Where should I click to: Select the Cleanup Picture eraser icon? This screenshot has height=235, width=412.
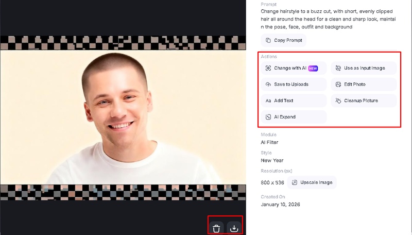coord(338,100)
